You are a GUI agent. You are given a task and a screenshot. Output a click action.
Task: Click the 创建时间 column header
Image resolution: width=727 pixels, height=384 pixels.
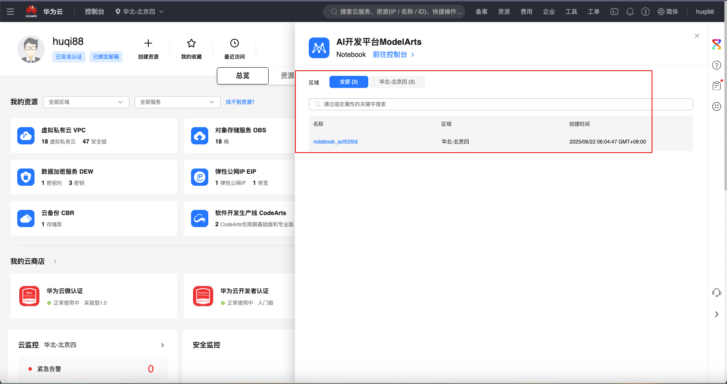click(x=580, y=124)
